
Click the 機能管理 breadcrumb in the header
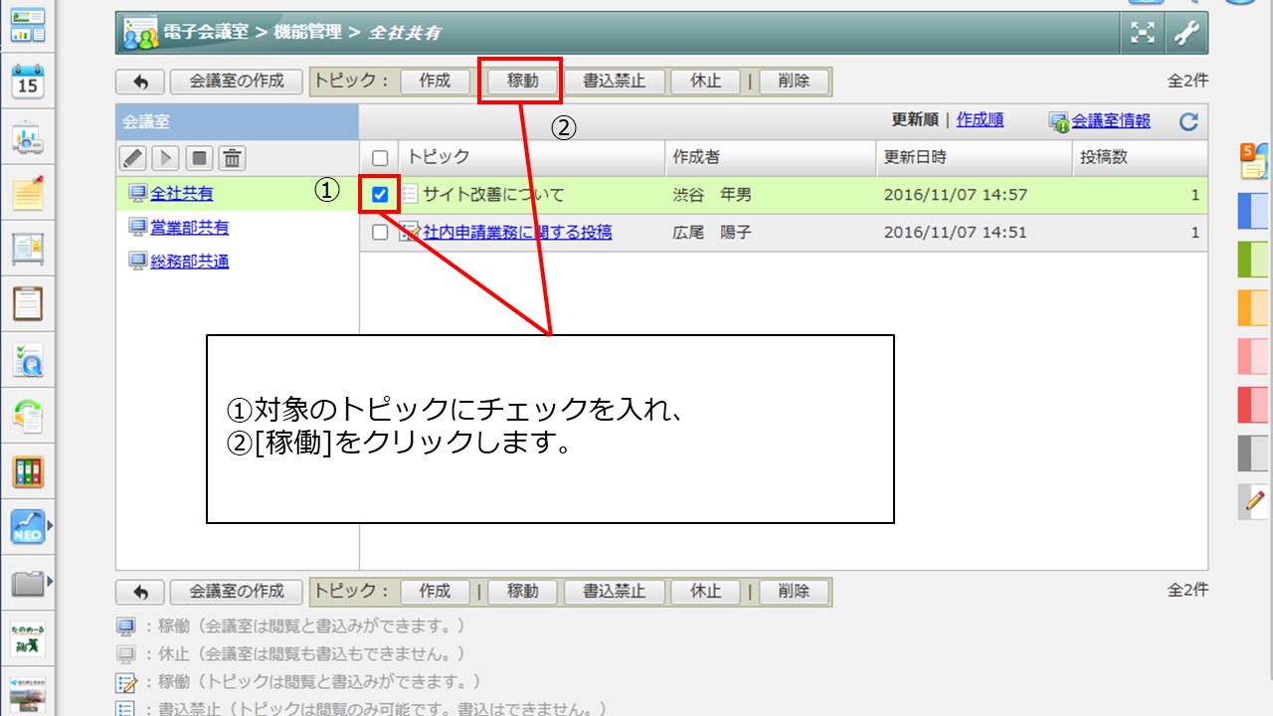click(x=307, y=33)
